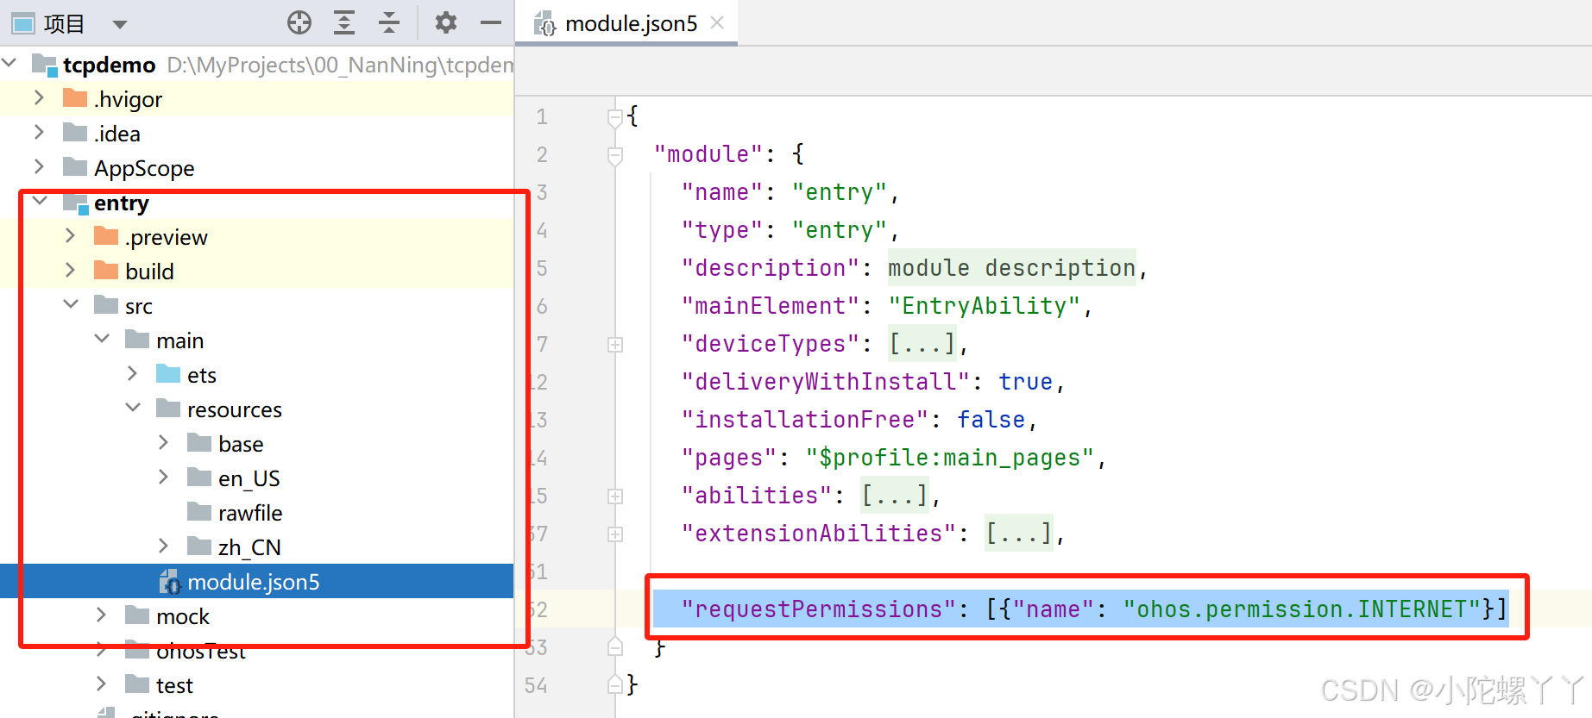The width and height of the screenshot is (1592, 718).
Task: Select the AppScope folder icon
Action: (x=75, y=166)
